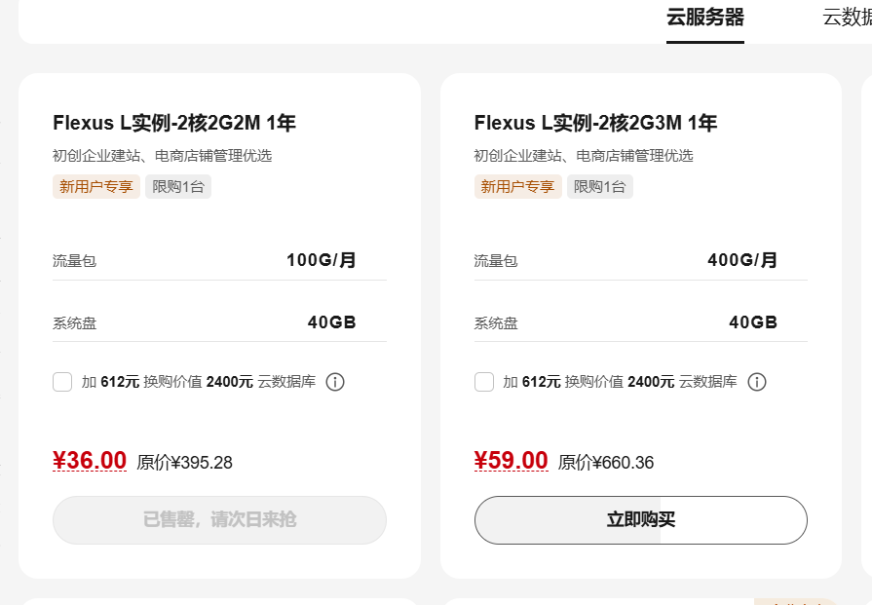Click 原价¥395.28 original price text
The image size is (872, 605).
pyautogui.click(x=185, y=463)
